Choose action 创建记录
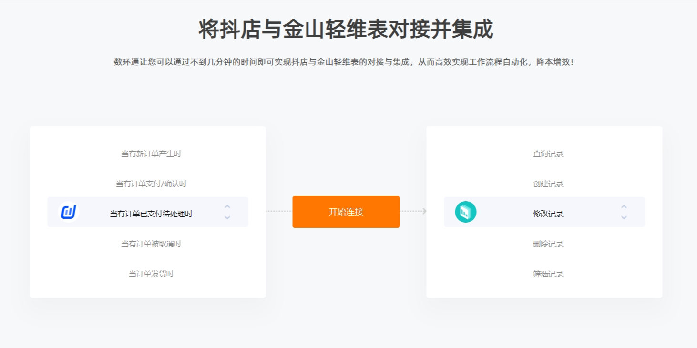This screenshot has width=697, height=348. pos(548,184)
